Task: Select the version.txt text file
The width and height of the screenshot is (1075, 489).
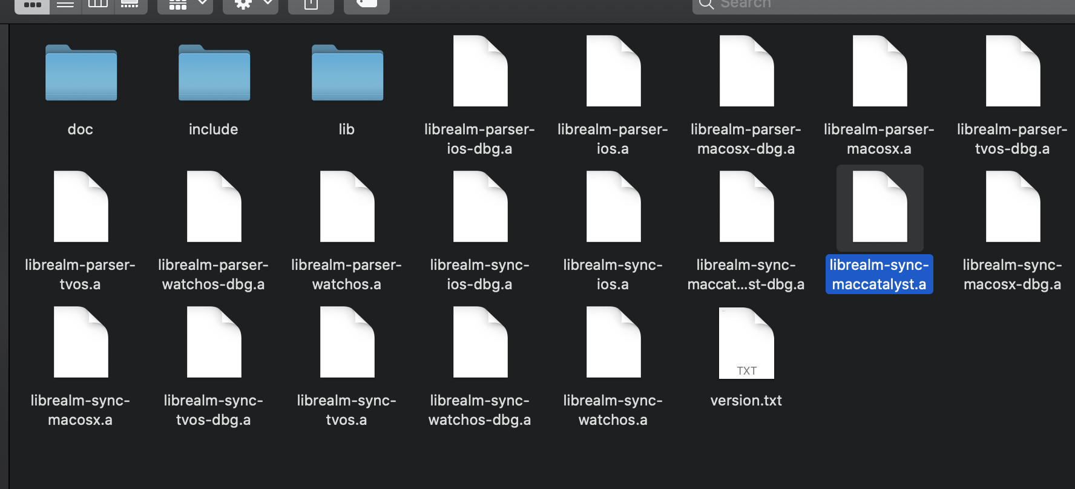Action: point(746,343)
